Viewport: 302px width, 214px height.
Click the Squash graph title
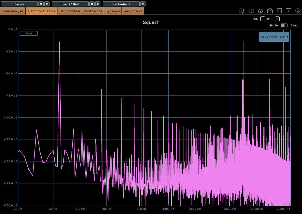click(151, 22)
